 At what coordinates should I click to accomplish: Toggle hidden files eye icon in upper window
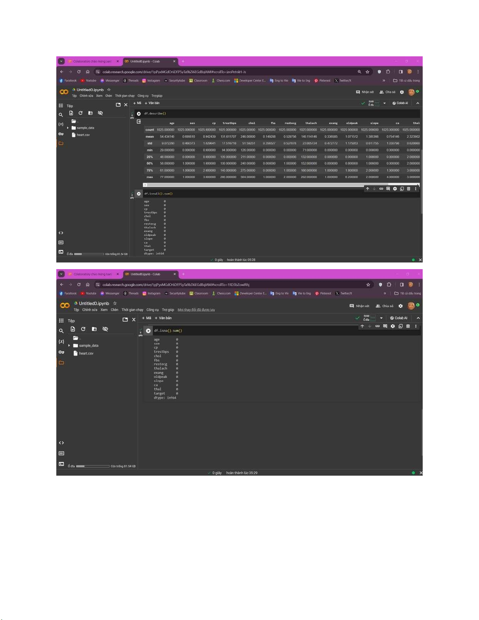[100, 113]
